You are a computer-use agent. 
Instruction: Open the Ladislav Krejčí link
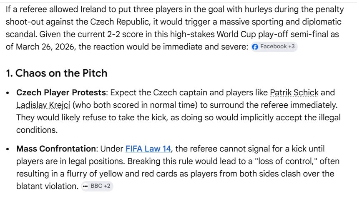41,105
